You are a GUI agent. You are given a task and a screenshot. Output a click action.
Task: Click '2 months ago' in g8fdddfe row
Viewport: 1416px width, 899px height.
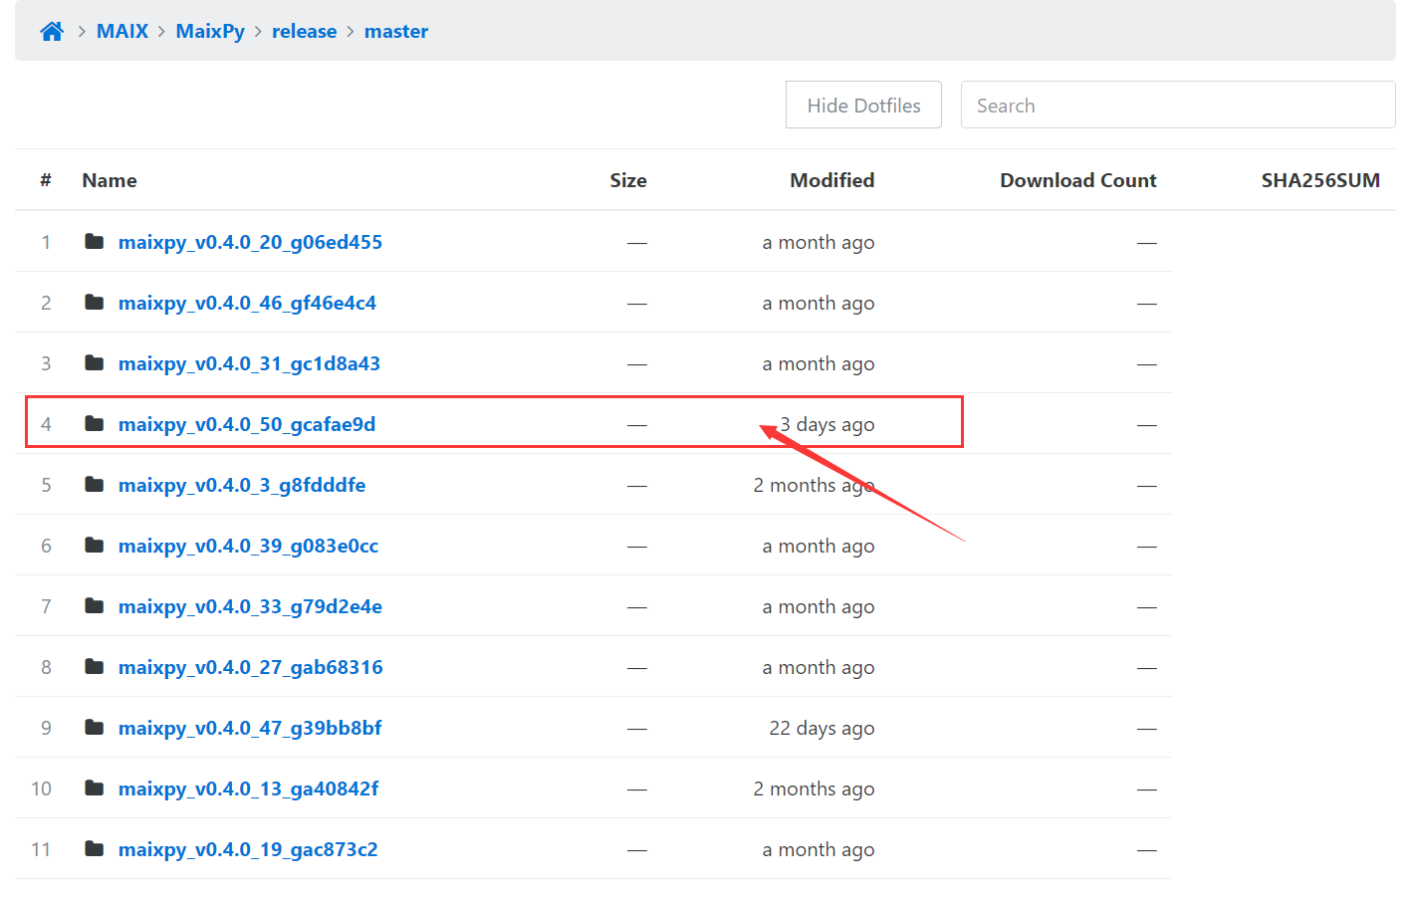[x=814, y=486]
